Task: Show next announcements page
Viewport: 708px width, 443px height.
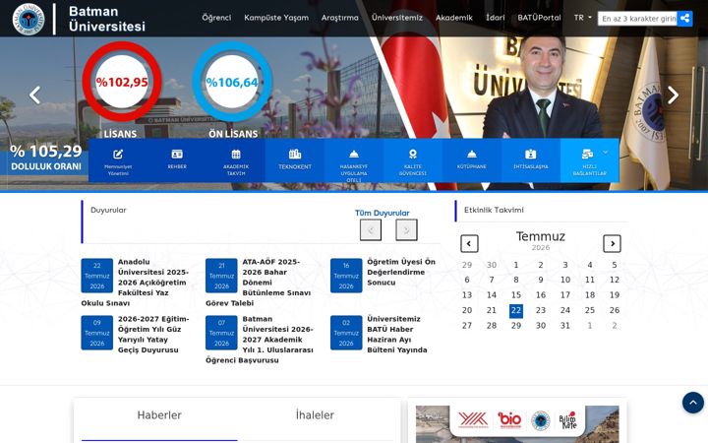Action: click(x=406, y=230)
